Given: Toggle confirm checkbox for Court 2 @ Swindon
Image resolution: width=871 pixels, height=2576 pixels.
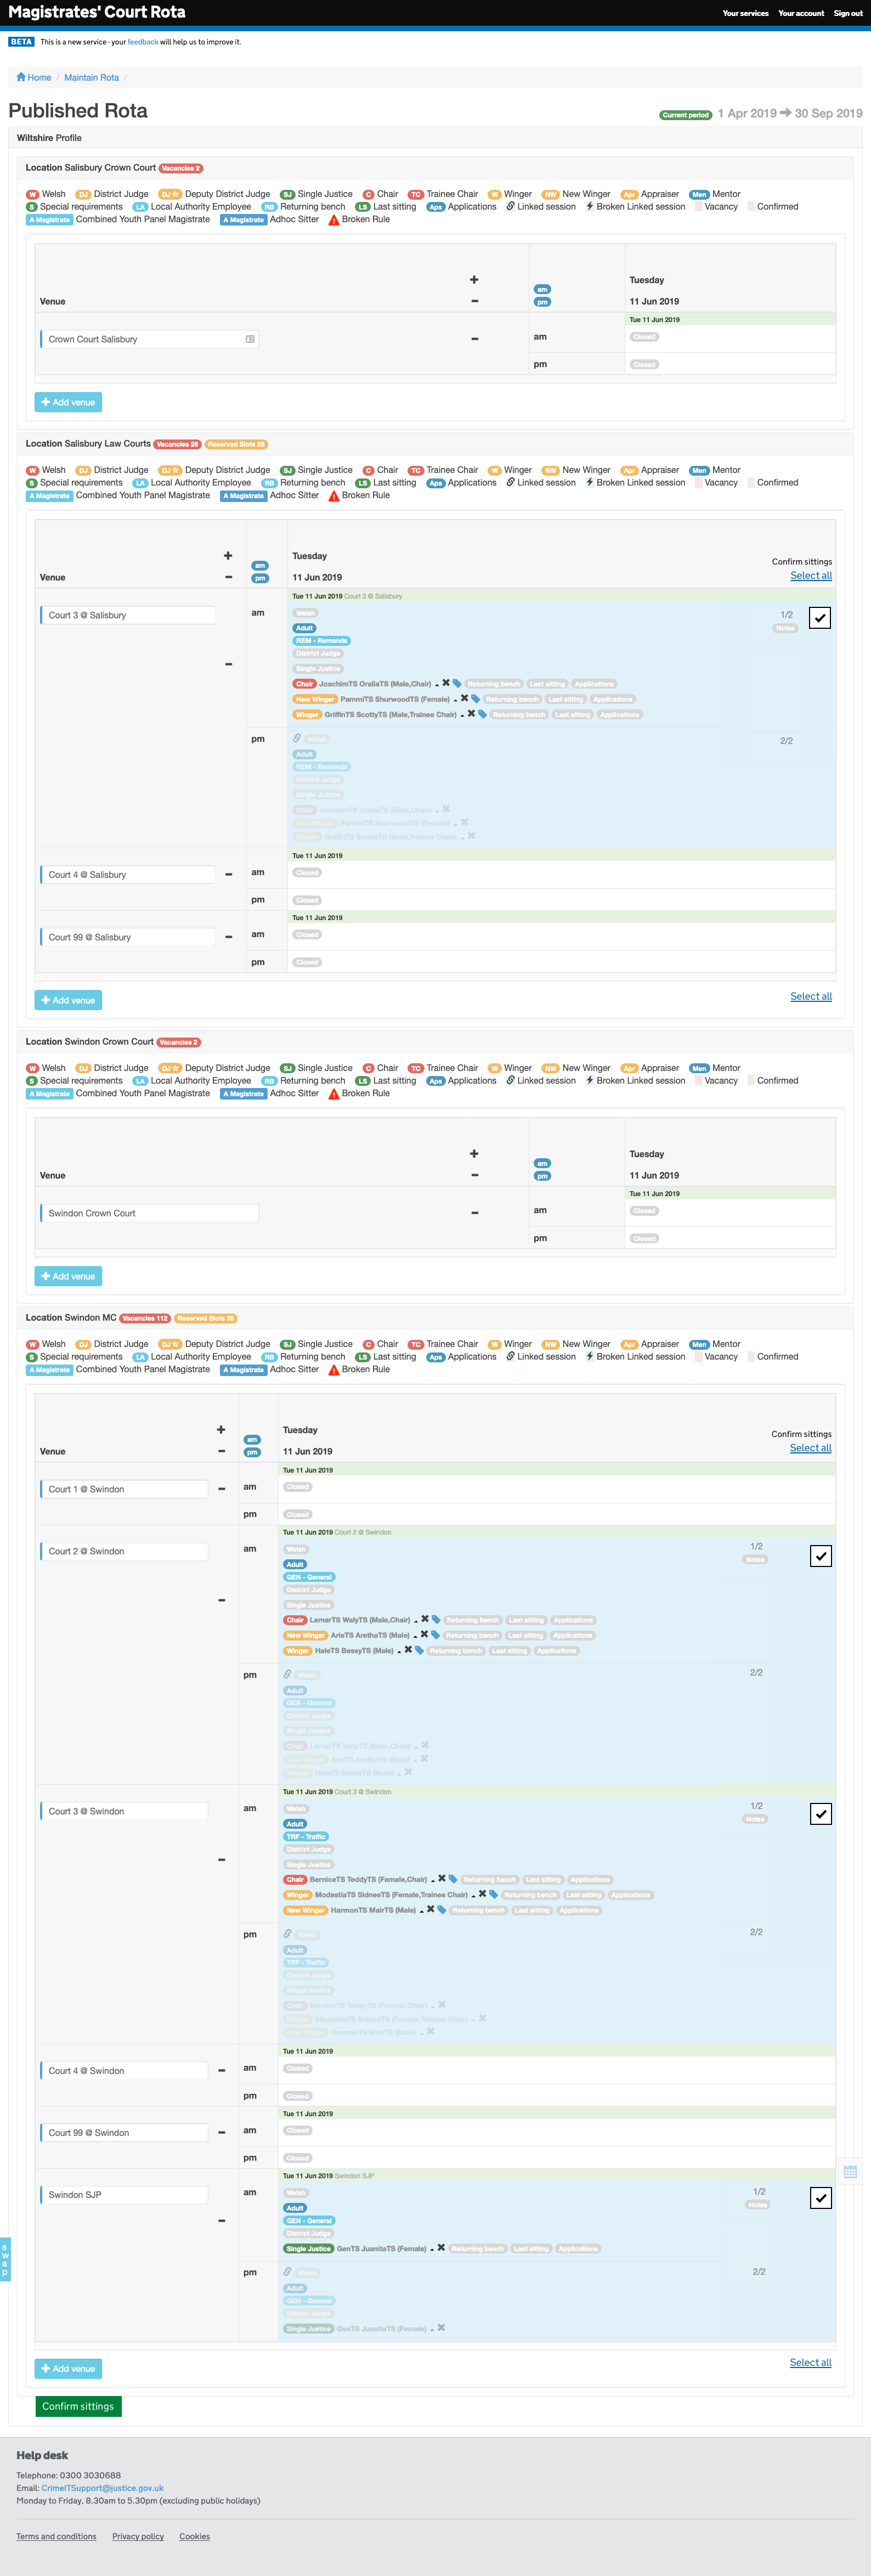Looking at the screenshot, I should 820,1556.
